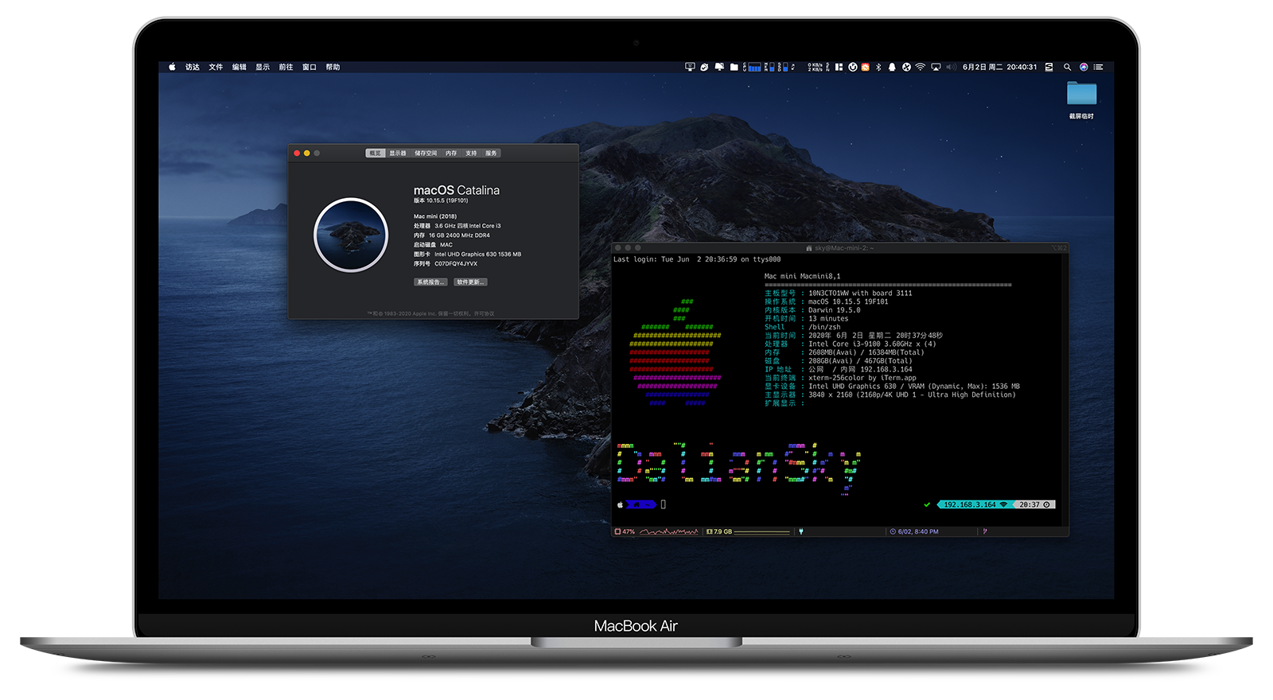This screenshot has width=1273, height=700.
Task: Click the git branch icon in terminal status bar
Action: 985,531
